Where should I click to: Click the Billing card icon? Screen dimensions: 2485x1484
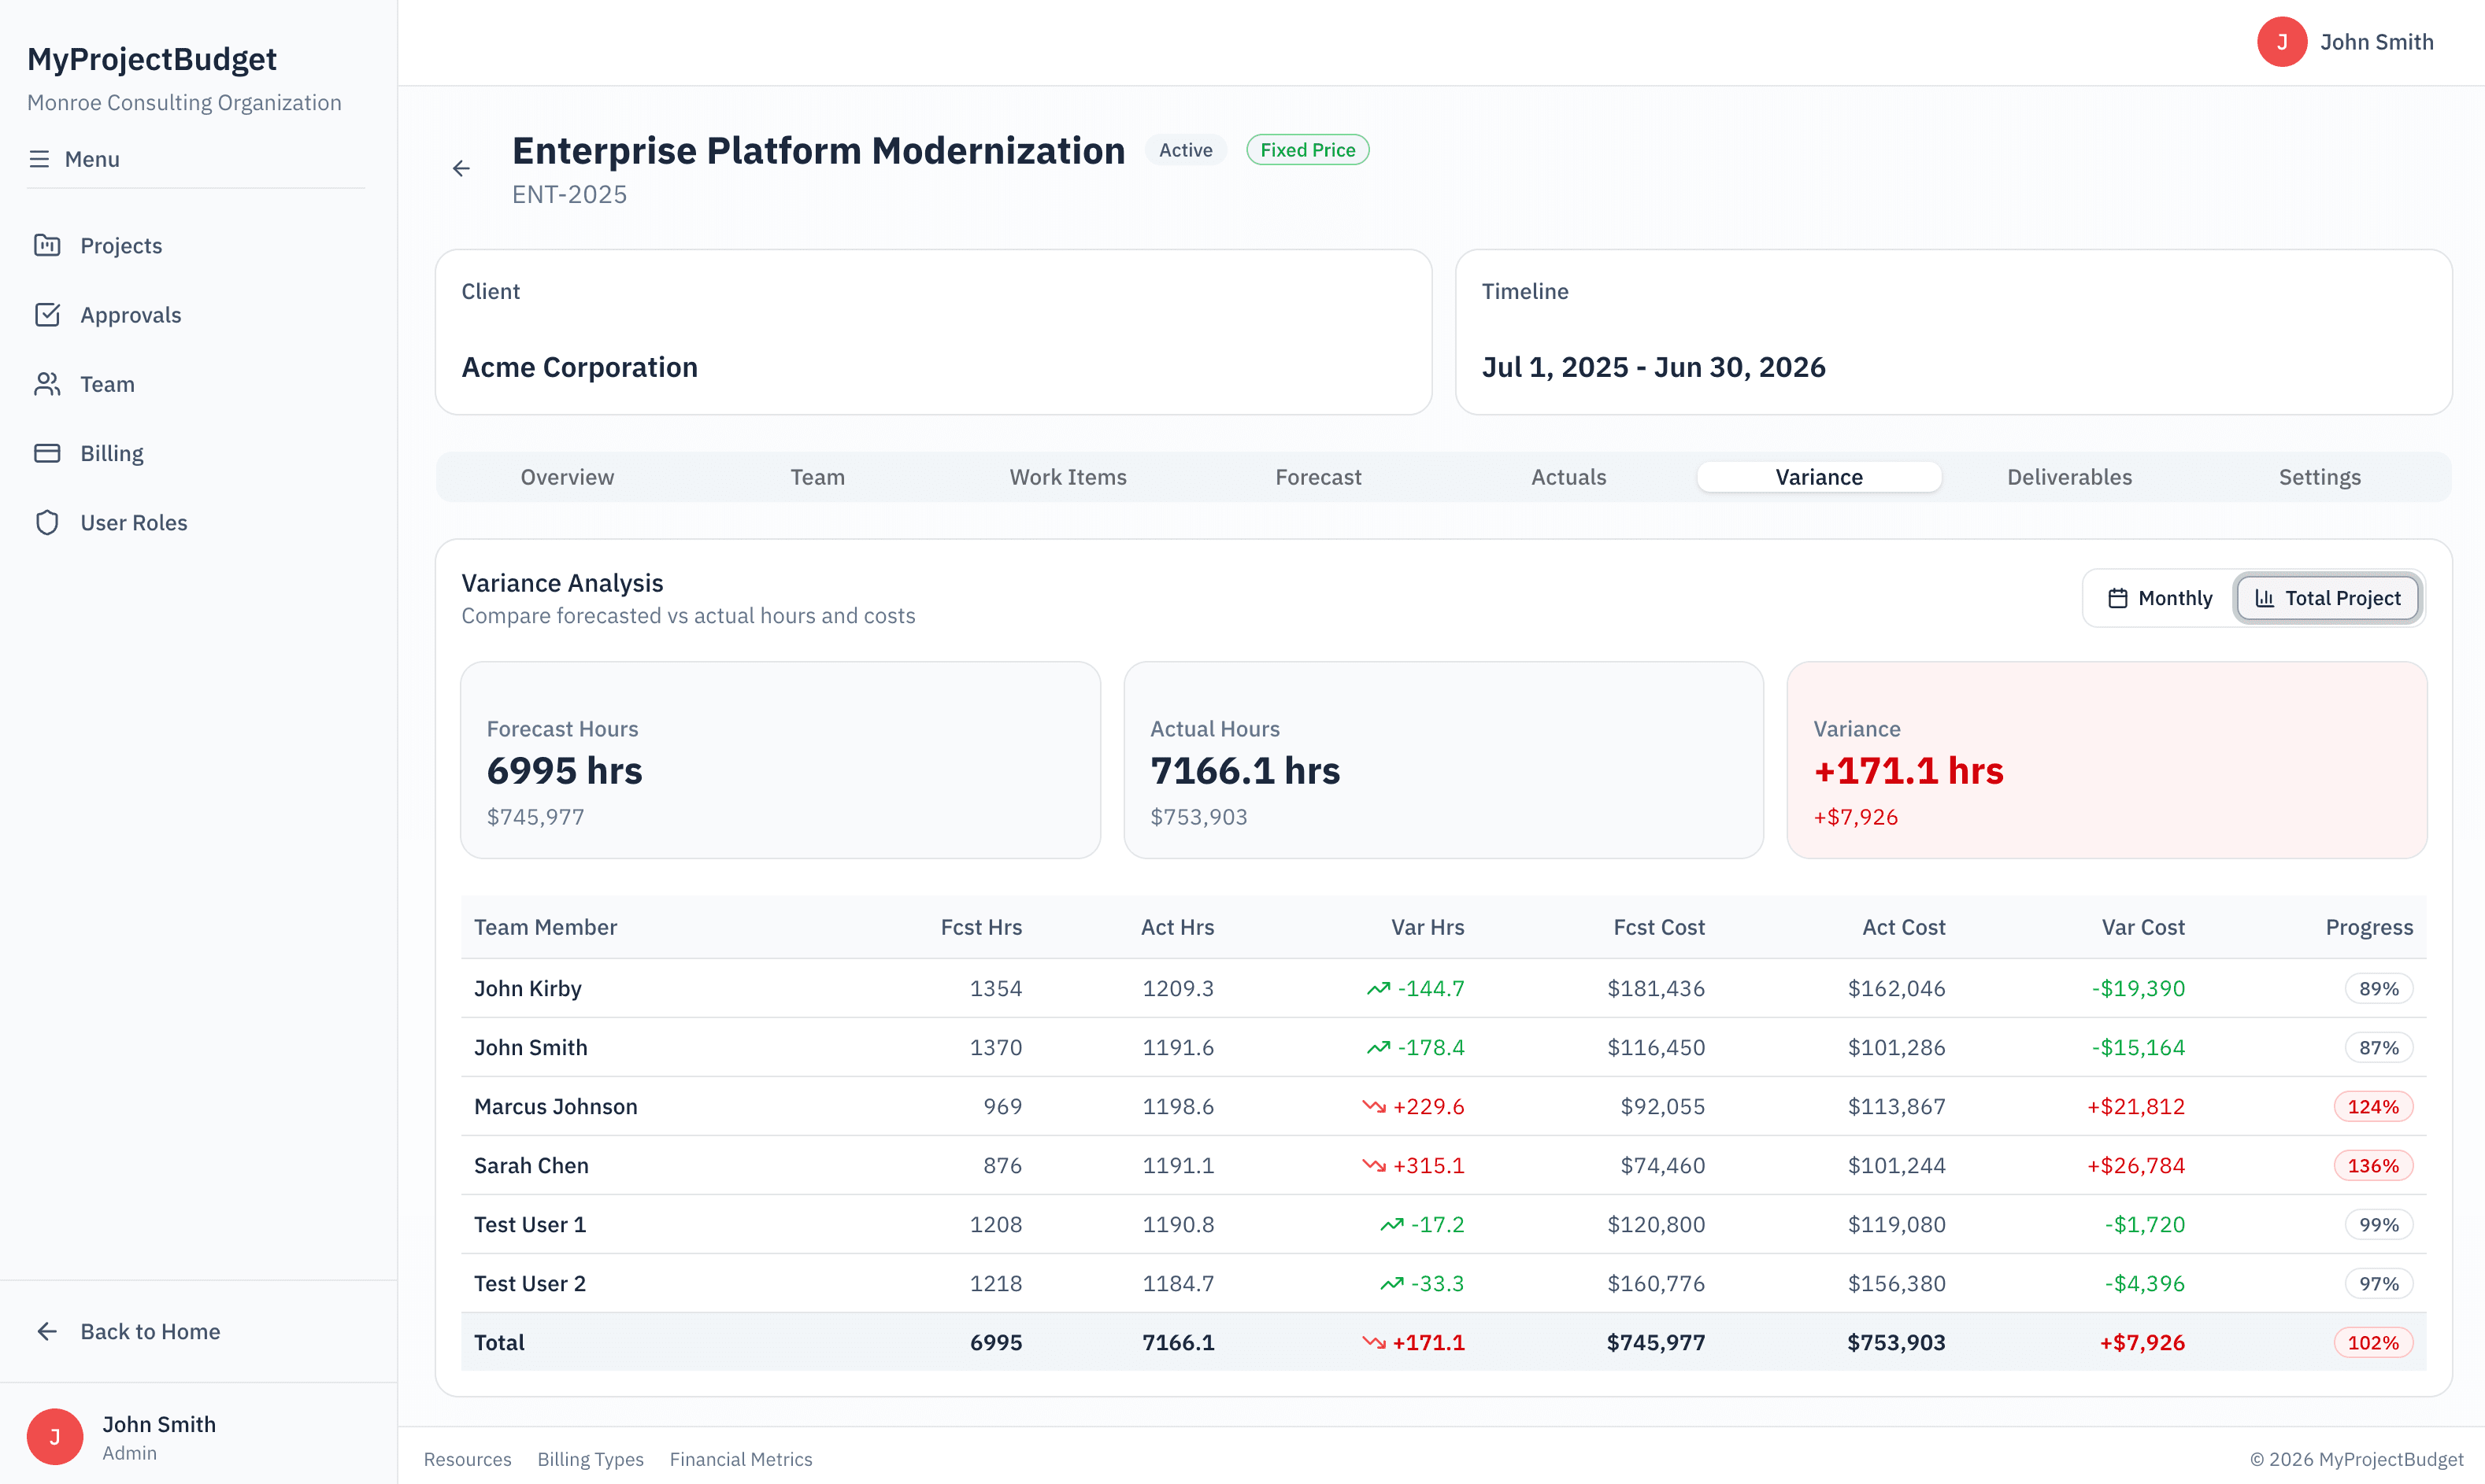click(47, 453)
